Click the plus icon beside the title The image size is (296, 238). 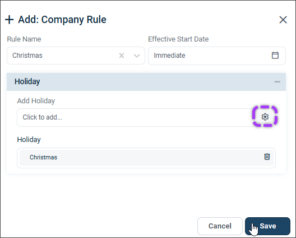(x=9, y=20)
